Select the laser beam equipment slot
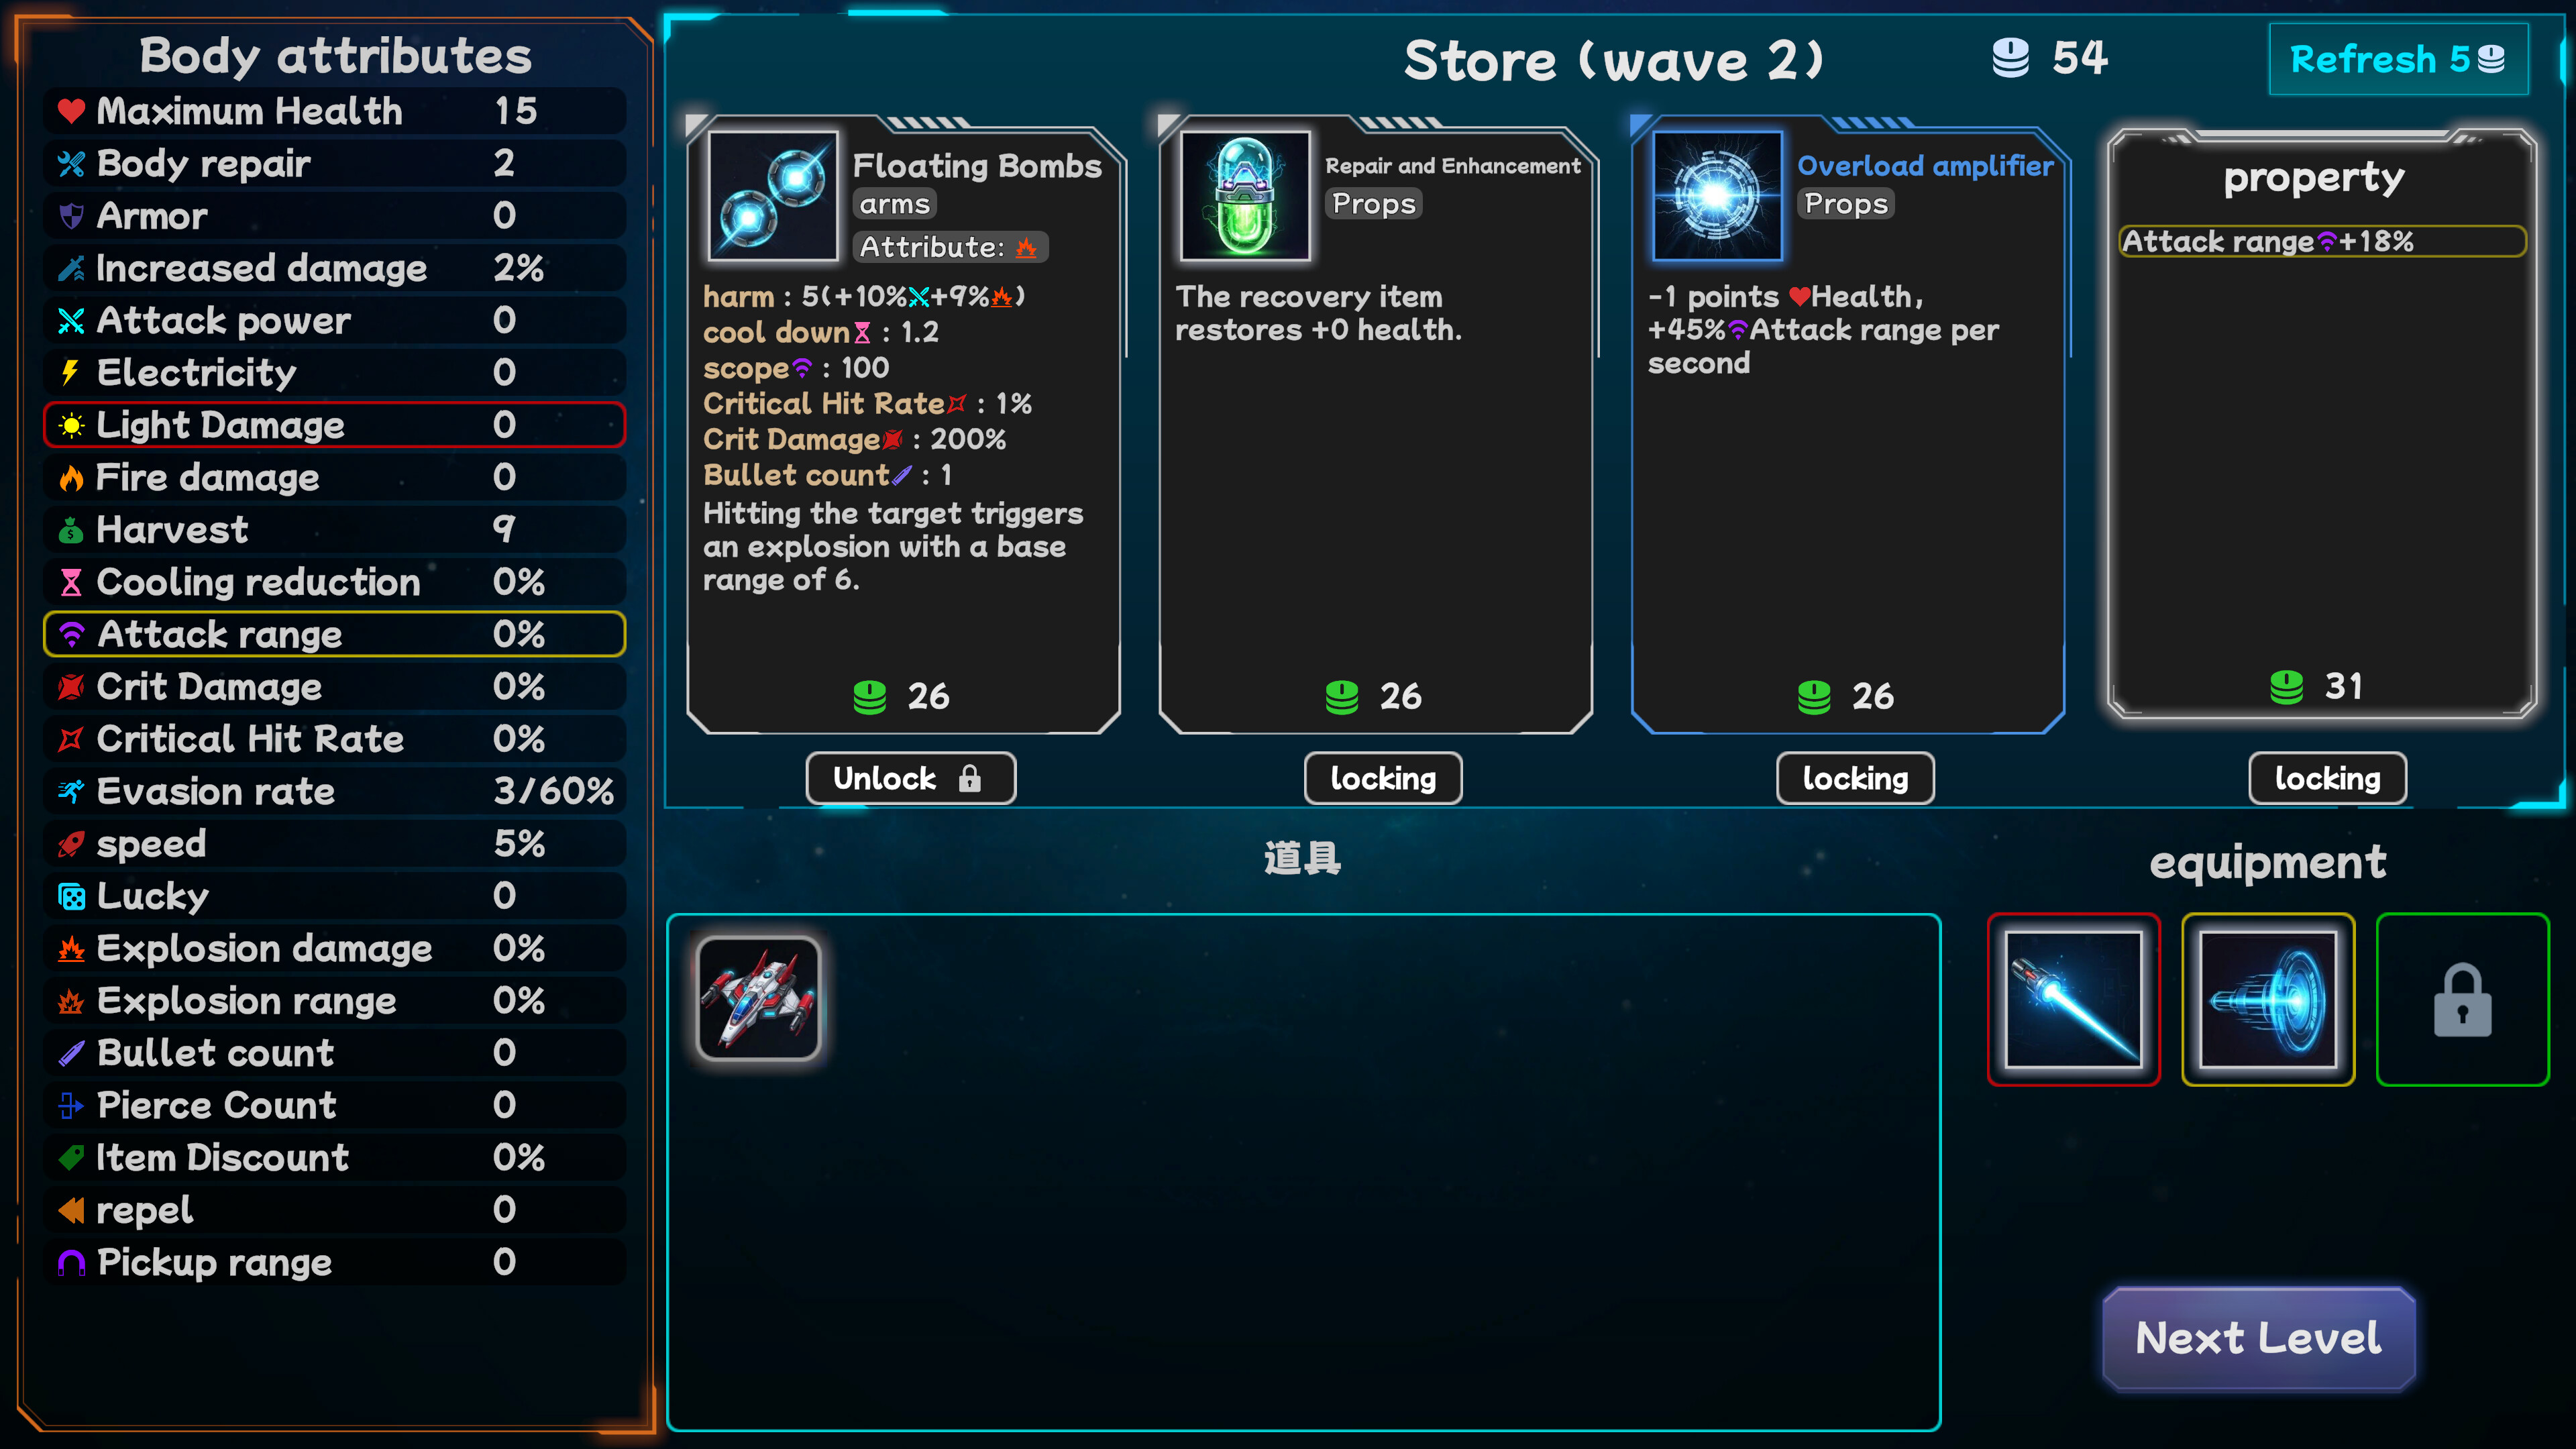This screenshot has height=1449, width=2576. [2073, 999]
